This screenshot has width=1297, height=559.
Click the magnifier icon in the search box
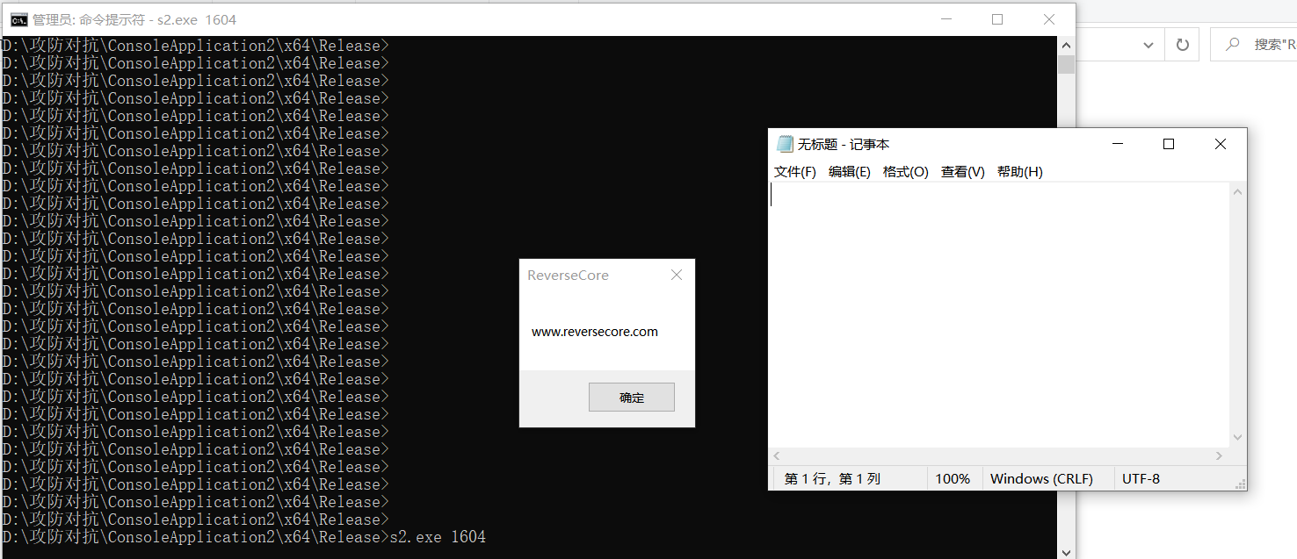click(1230, 43)
